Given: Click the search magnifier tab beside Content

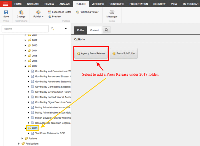Looking at the screenshot, I should click(x=106, y=30).
